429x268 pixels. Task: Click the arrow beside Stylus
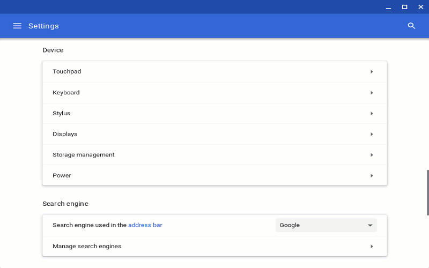pyautogui.click(x=372, y=114)
